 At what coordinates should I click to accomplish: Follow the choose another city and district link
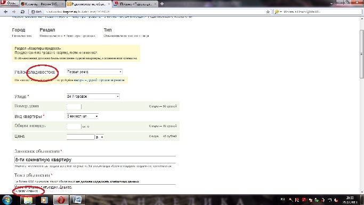tap(99, 80)
